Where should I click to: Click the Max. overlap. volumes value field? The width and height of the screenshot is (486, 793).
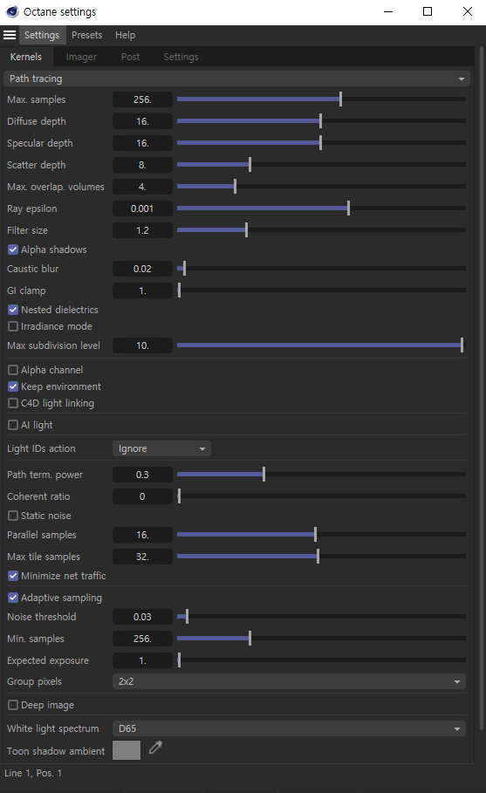point(142,187)
